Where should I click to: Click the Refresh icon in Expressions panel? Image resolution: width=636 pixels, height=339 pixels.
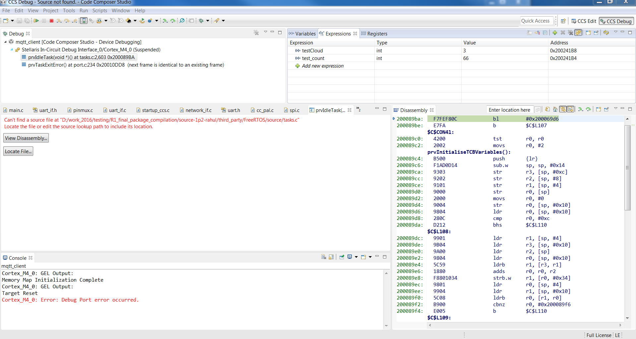(606, 33)
